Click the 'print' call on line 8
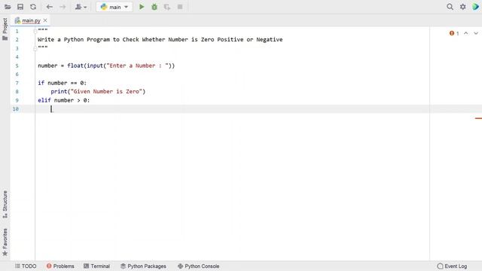Screen dimensions: 482x271 pos(59,92)
